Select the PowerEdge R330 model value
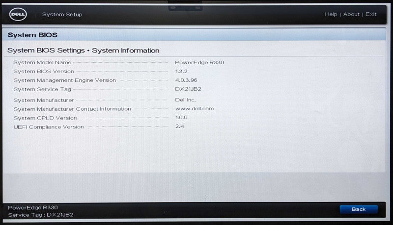This screenshot has height=225, width=393. (x=199, y=63)
